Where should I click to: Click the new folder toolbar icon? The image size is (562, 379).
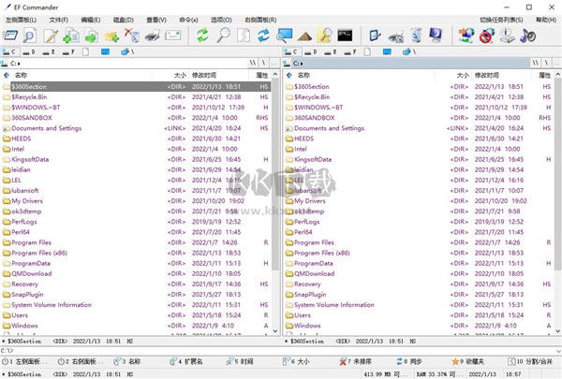[111, 36]
